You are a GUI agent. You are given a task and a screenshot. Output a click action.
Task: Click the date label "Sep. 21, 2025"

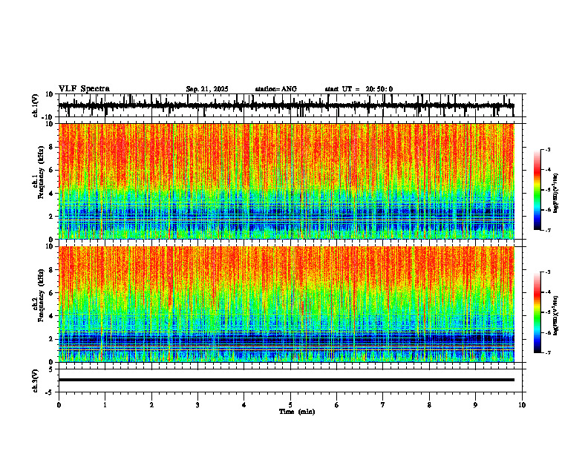[x=207, y=89]
